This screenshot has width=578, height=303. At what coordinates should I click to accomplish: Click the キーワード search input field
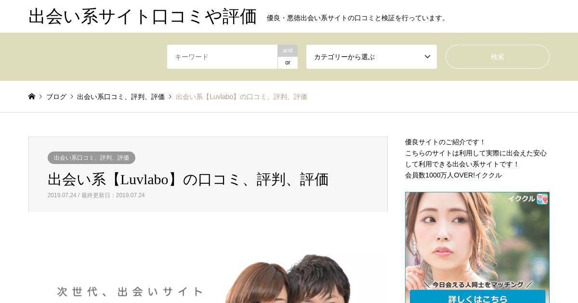point(222,57)
